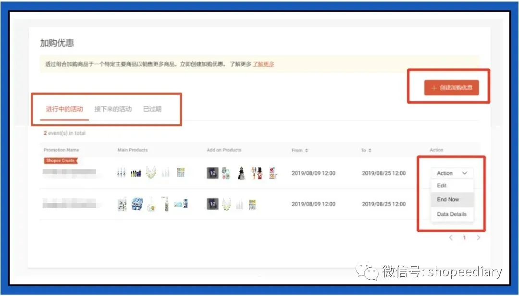Open Data Details from Action menu
Image resolution: width=519 pixels, height=296 pixels.
tap(451, 214)
